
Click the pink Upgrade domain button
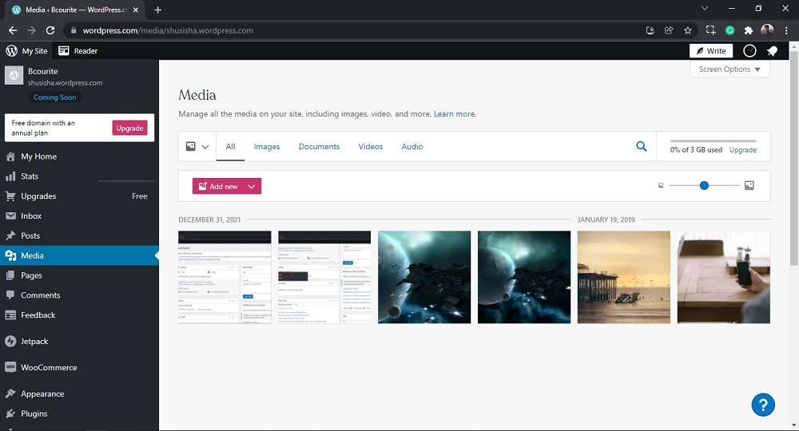(130, 129)
